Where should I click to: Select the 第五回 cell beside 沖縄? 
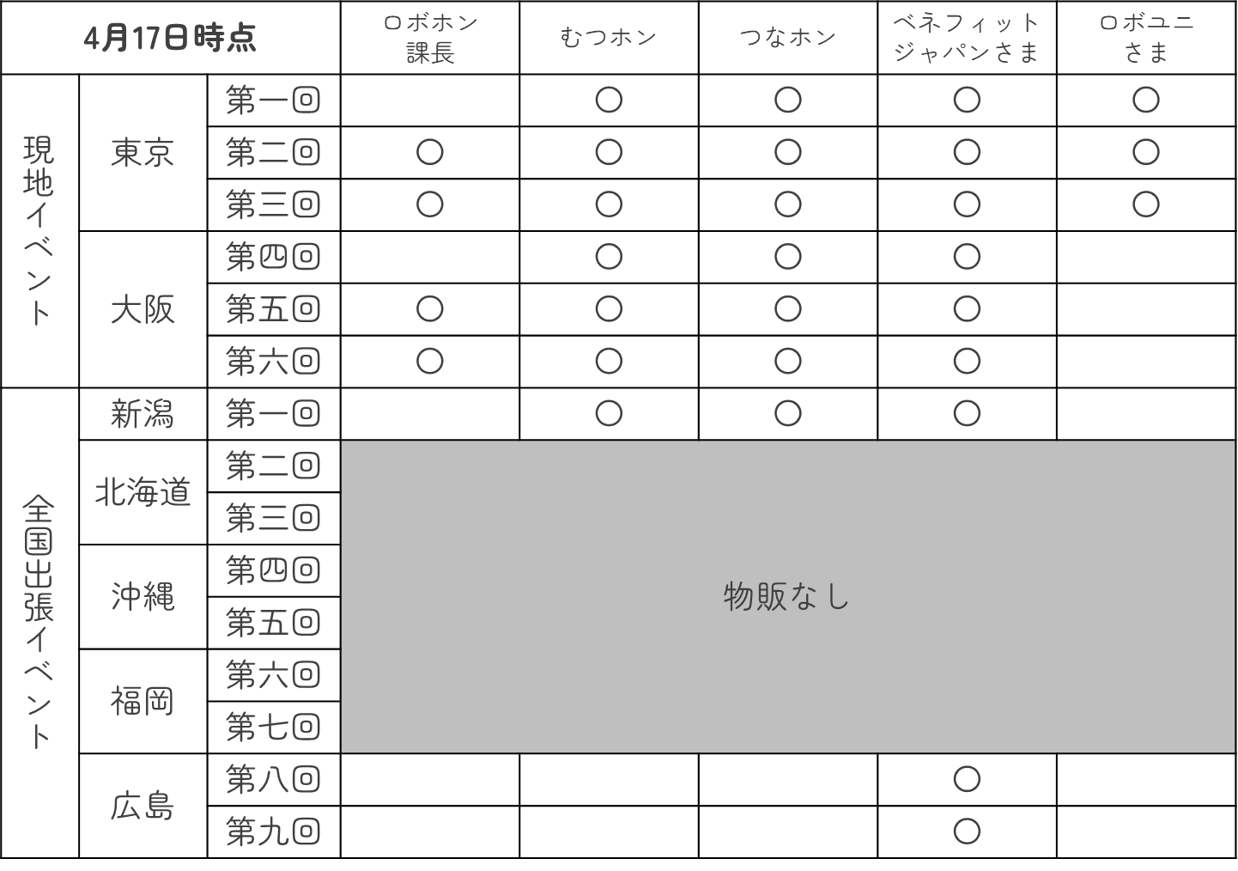tap(273, 623)
